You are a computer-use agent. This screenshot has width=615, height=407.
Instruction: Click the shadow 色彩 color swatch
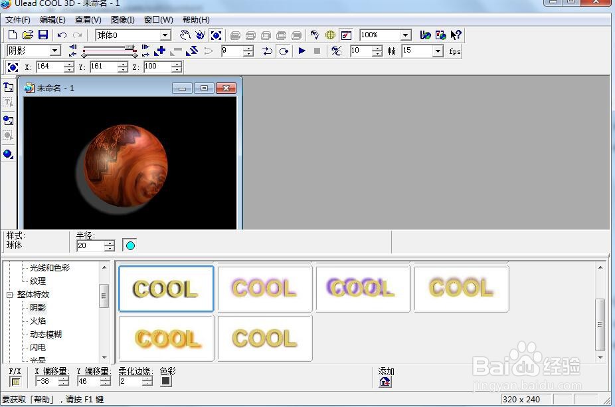click(165, 381)
